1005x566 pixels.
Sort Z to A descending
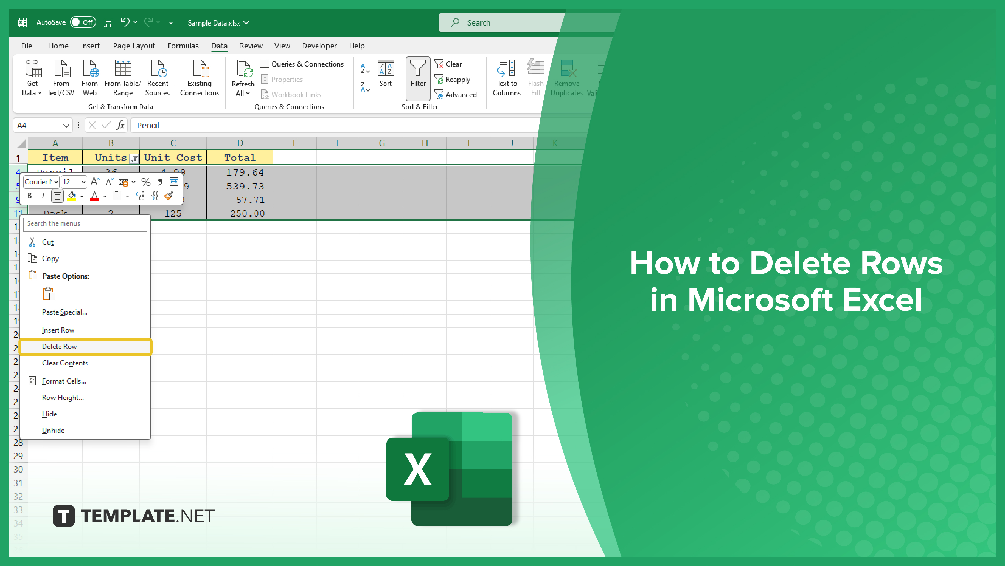(x=365, y=87)
